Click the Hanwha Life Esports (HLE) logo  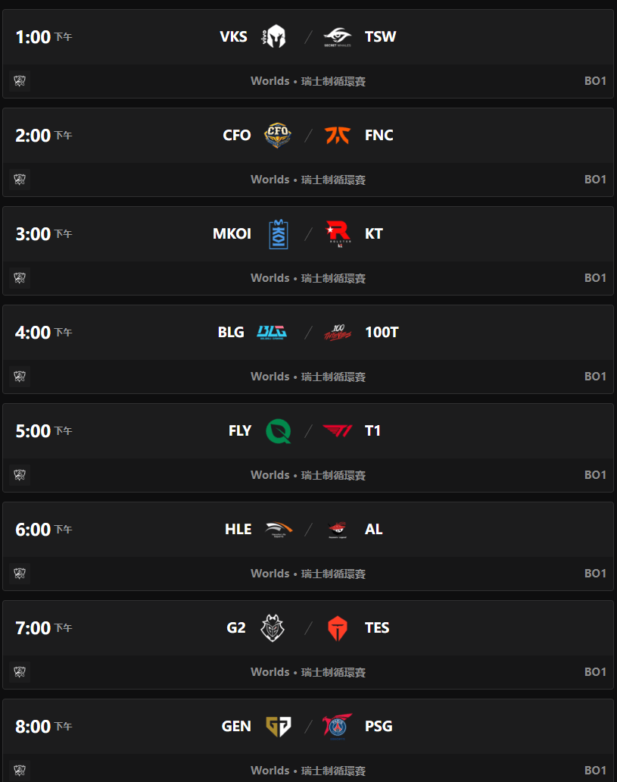point(278,529)
